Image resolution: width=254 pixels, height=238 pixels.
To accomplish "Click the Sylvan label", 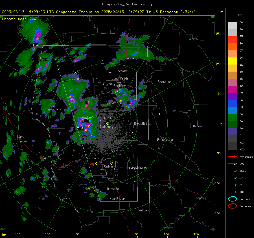I will 108,83.
